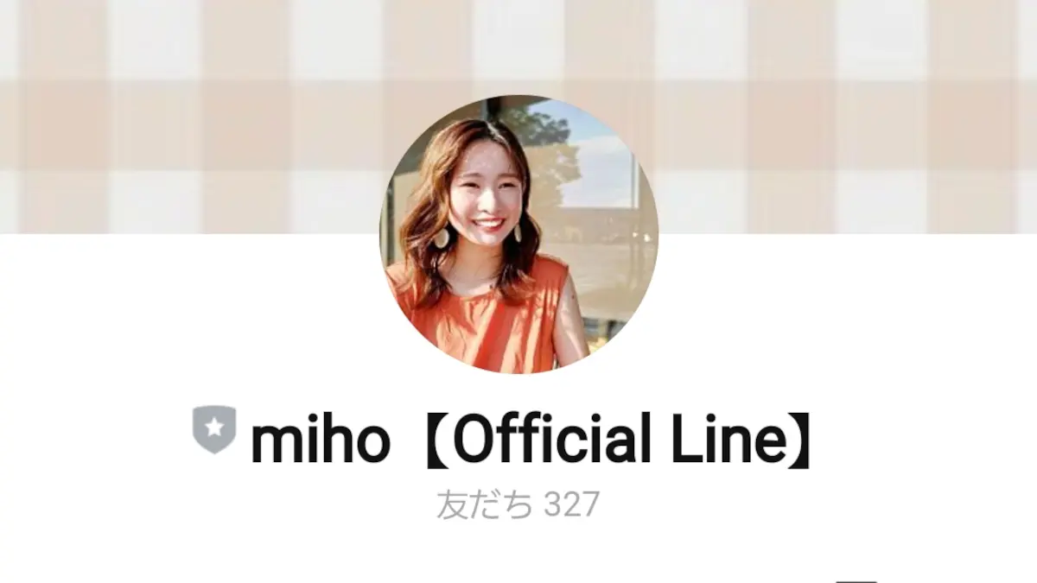1037x583 pixels.
Task: Tap the partially visible icon at bottom edge
Action: 860,579
